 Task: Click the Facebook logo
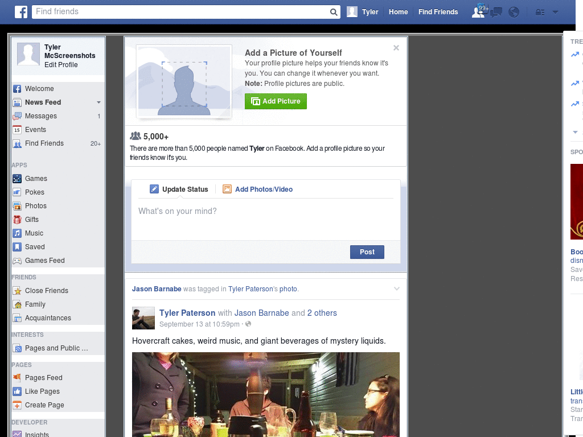(20, 12)
